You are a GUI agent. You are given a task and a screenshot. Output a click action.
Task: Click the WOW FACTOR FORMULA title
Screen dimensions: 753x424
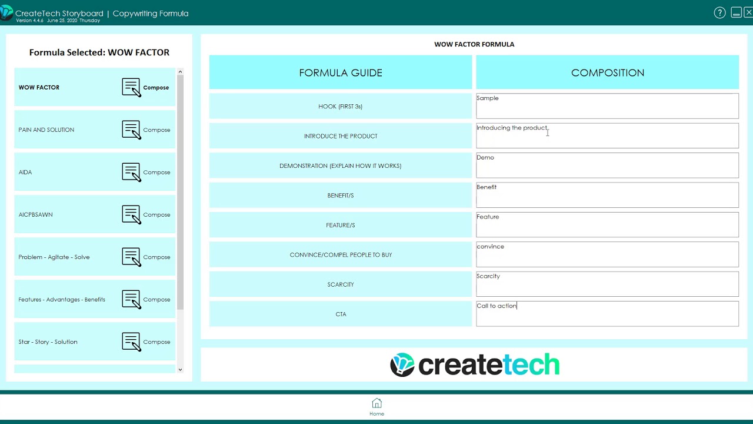(x=474, y=44)
